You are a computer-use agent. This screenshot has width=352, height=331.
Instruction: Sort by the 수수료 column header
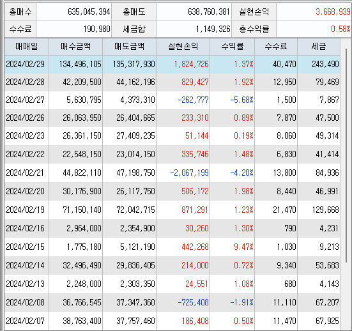276,47
